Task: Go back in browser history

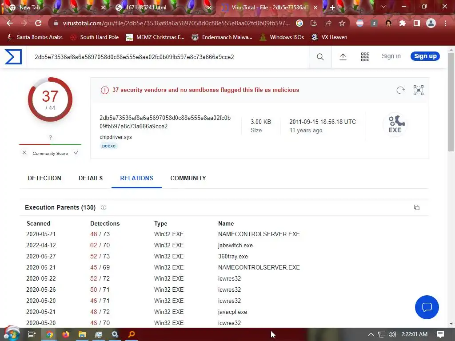Action: point(10,23)
